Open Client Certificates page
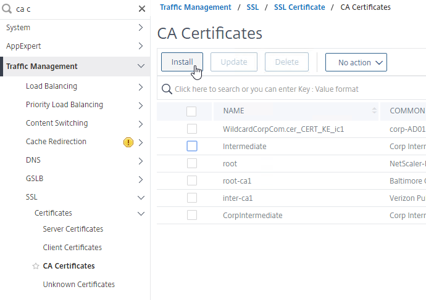The width and height of the screenshot is (426, 300). 72,248
